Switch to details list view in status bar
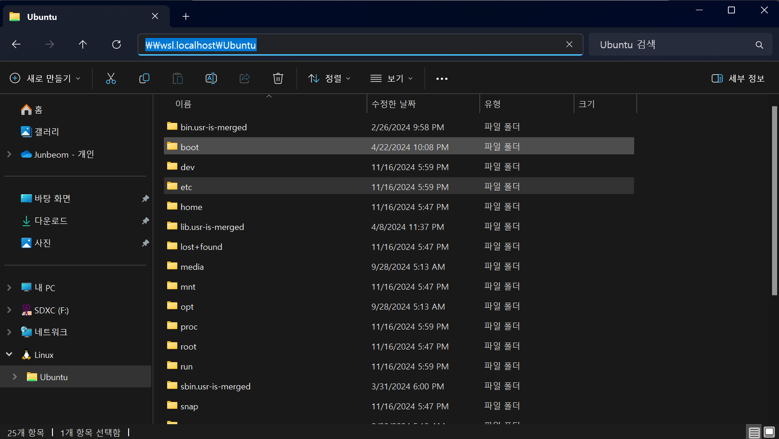This screenshot has height=439, width=779. point(754,433)
